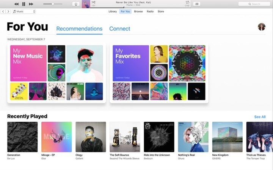Open the Radio tab
Screen dimensions: 273x170
tap(150, 12)
